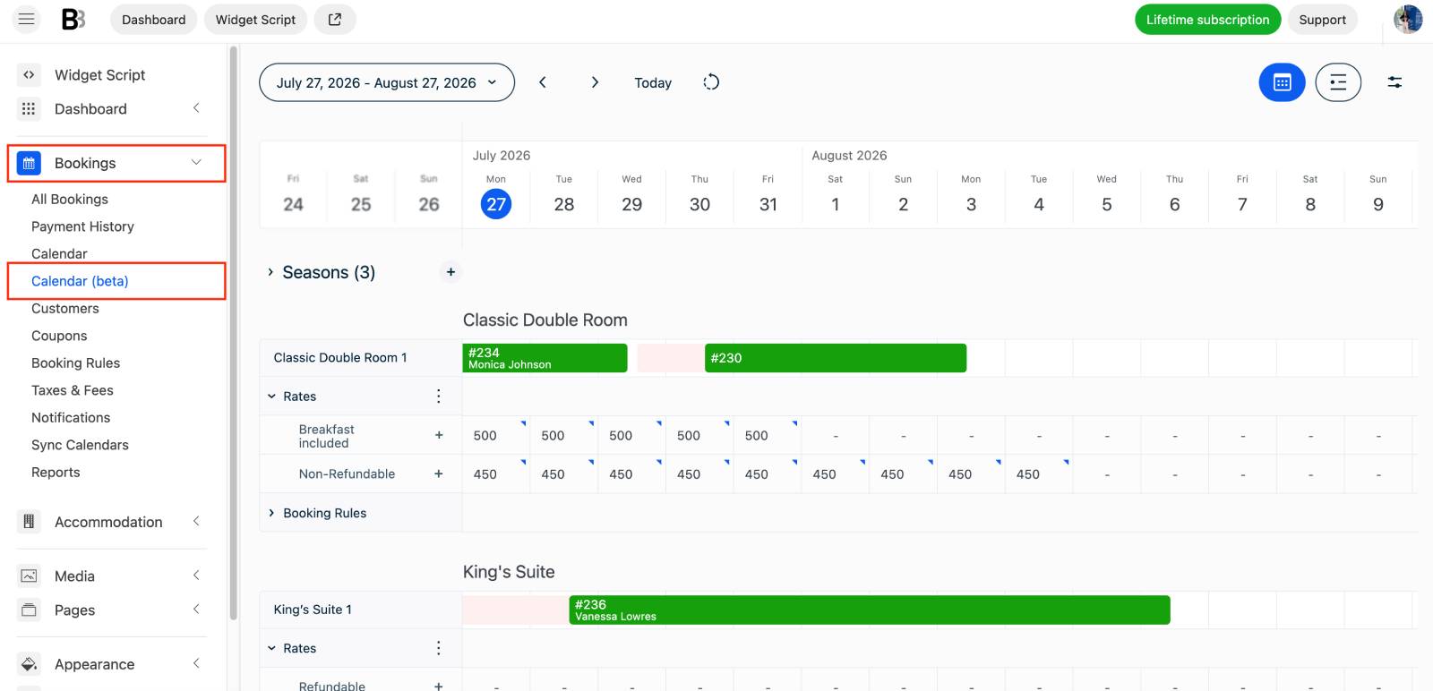The width and height of the screenshot is (1433, 691).
Task: Click the Widget Script code icon in the sidebar
Action: pyautogui.click(x=29, y=75)
